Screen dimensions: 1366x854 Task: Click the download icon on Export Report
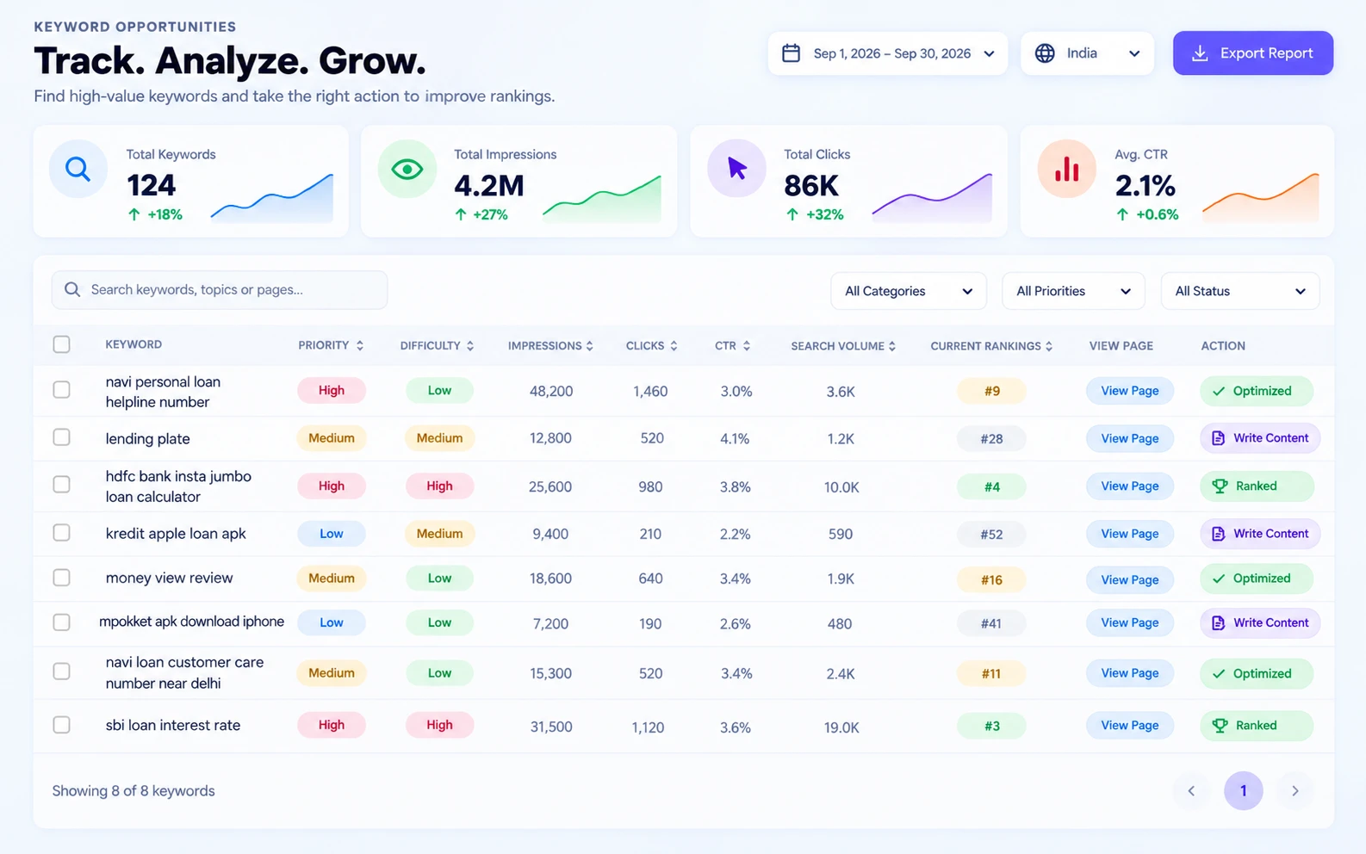coord(1199,53)
